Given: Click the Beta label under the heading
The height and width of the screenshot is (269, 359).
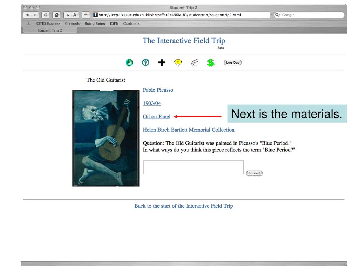Looking at the screenshot, I should (x=221, y=48).
